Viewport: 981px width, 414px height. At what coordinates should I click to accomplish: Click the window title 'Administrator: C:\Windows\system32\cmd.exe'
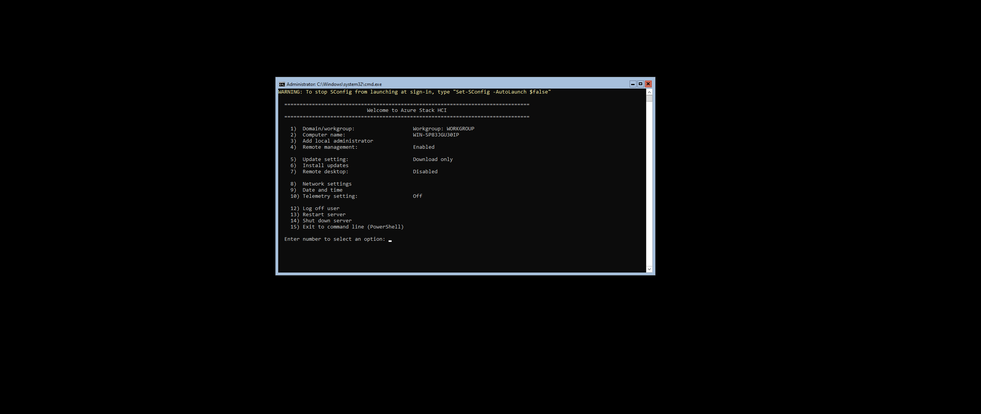(334, 84)
